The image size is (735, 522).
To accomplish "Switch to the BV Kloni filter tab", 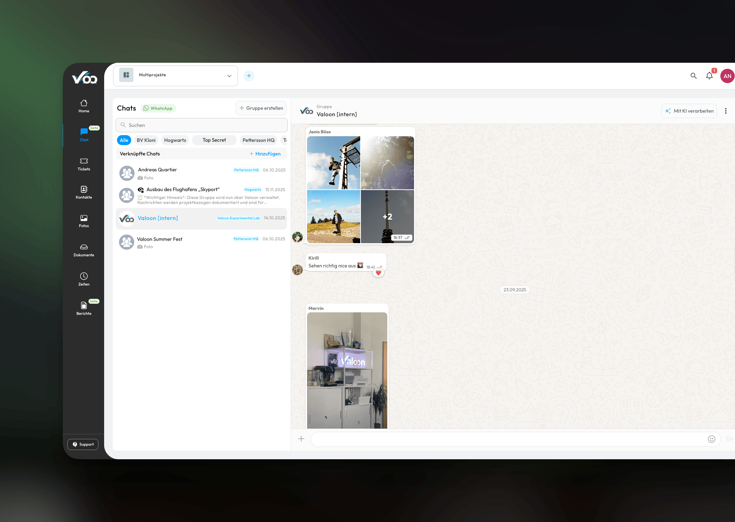I will (x=146, y=140).
